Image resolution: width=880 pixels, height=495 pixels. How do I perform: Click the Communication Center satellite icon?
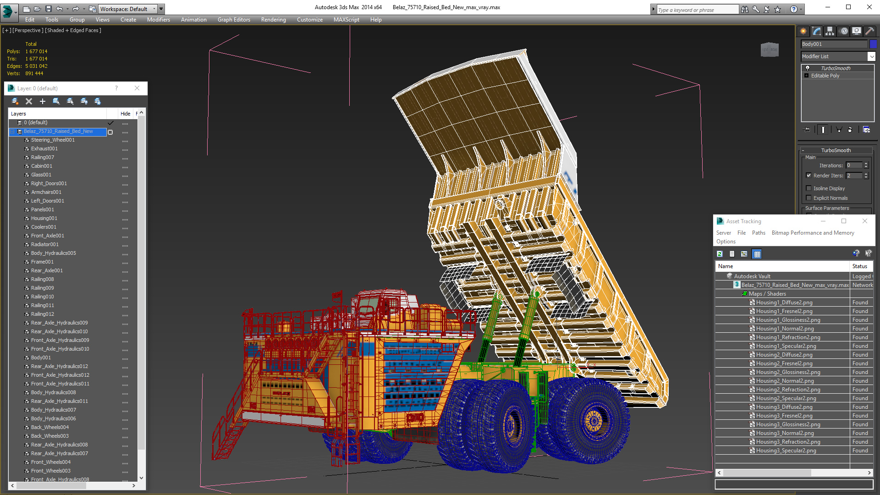tap(766, 9)
